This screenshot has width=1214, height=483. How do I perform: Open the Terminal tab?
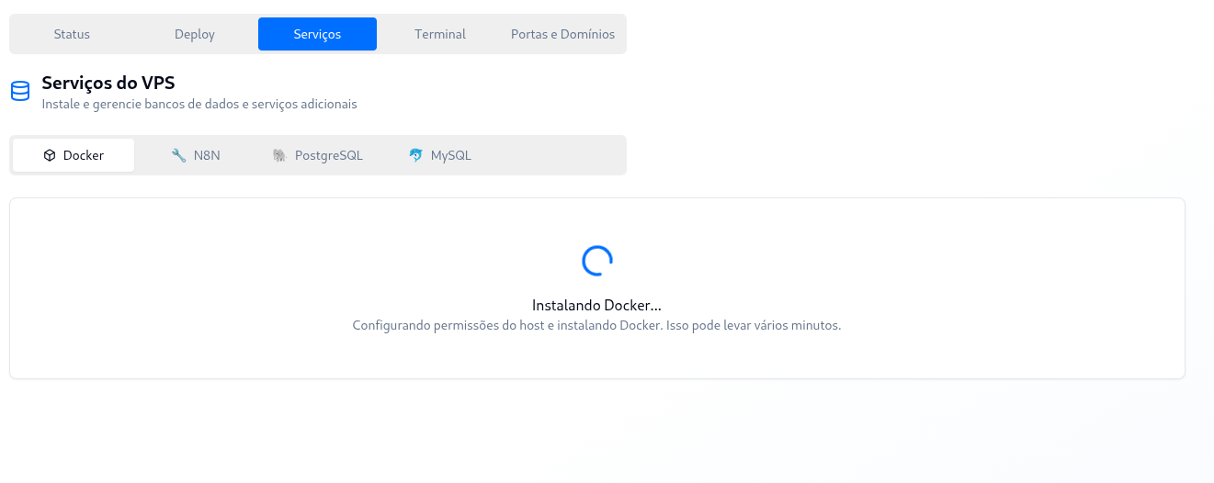[x=440, y=34]
